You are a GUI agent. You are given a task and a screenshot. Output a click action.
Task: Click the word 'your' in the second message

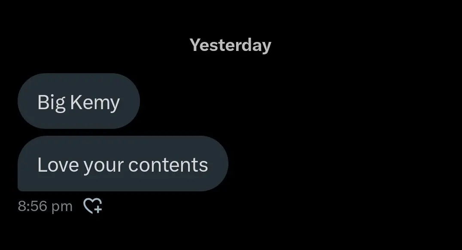(x=103, y=166)
